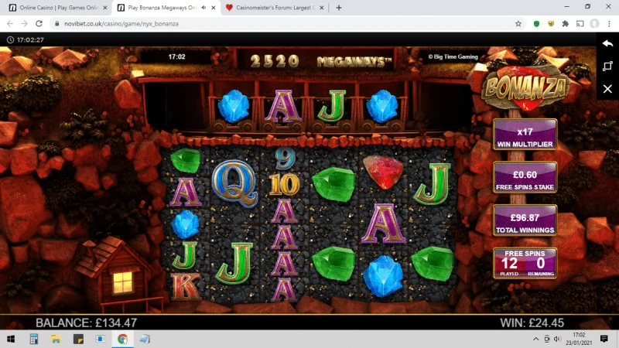Click the session clock 17:02:27
This screenshot has width=619, height=348.
point(26,40)
